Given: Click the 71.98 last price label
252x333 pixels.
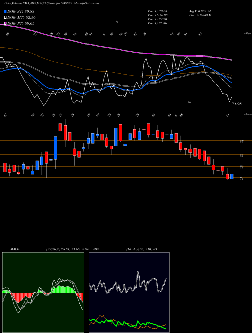Looking at the screenshot, I should [x=237, y=104].
